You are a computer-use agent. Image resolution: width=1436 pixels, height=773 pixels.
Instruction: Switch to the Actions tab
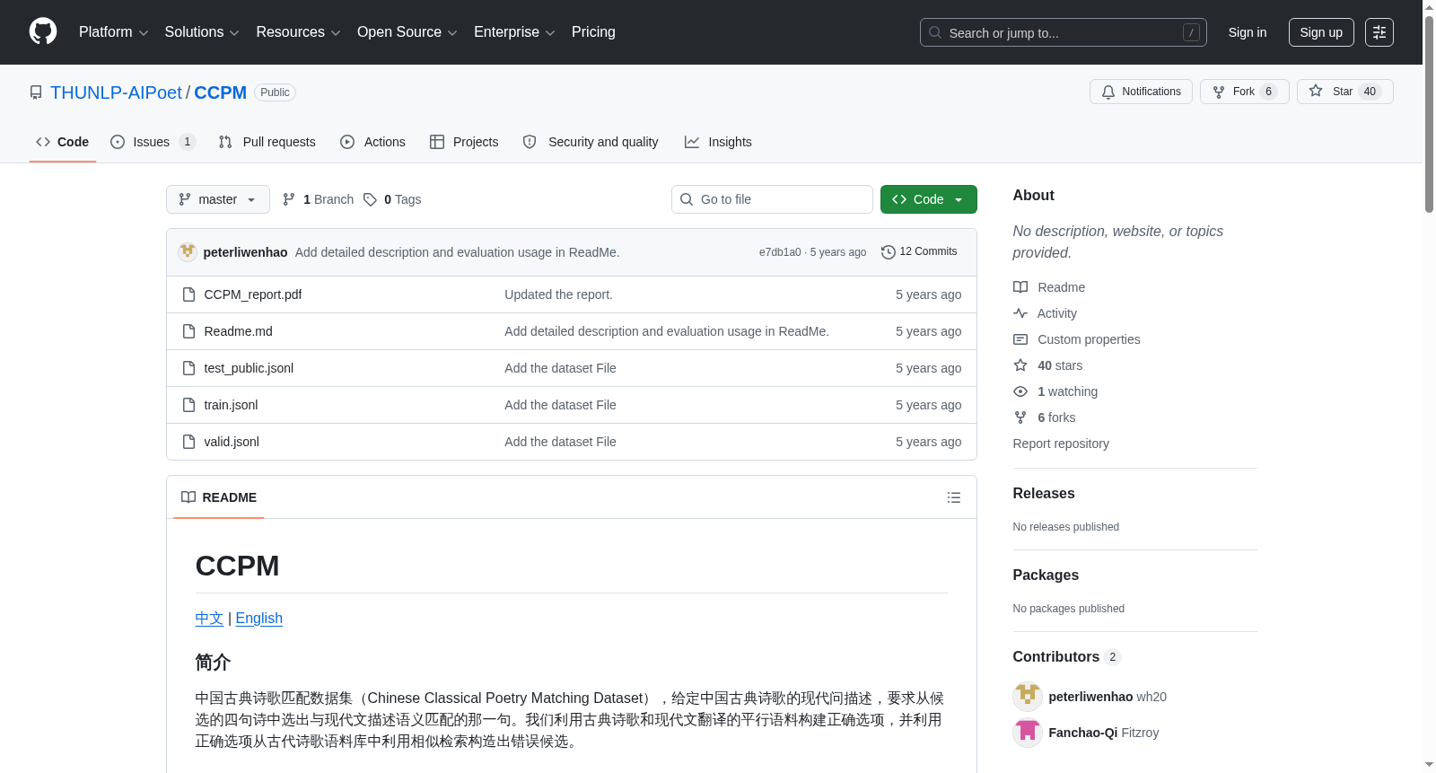[x=372, y=142]
